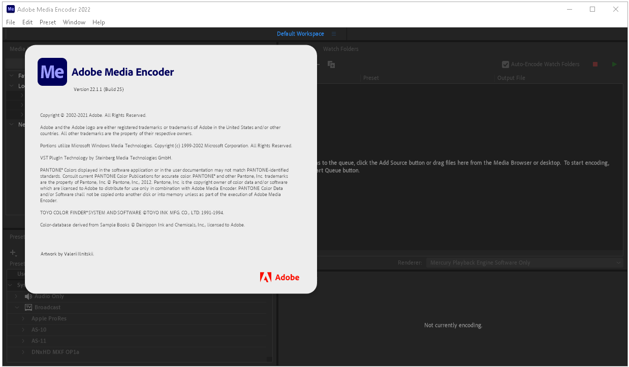Collapse the System Presets chevron
The width and height of the screenshot is (629, 367).
pyautogui.click(x=11, y=285)
